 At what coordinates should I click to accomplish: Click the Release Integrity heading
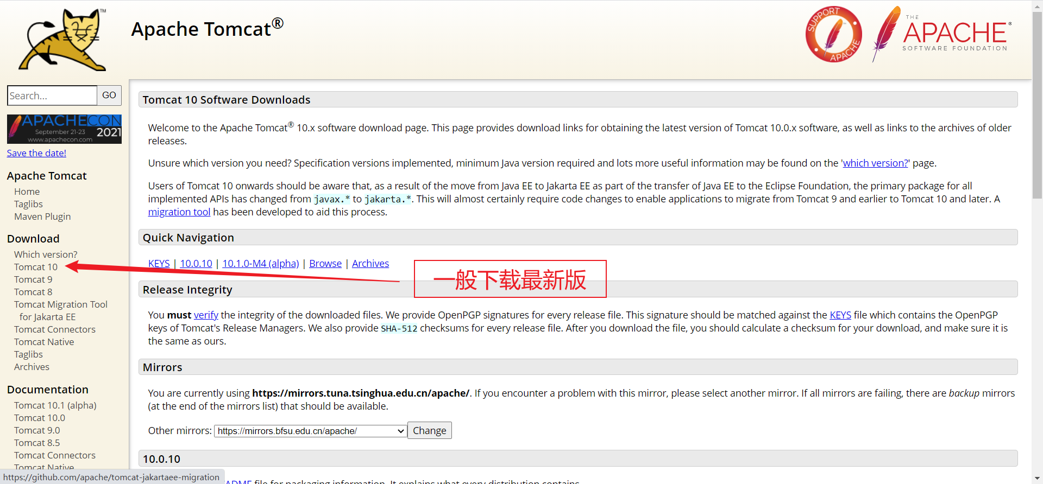coord(187,290)
